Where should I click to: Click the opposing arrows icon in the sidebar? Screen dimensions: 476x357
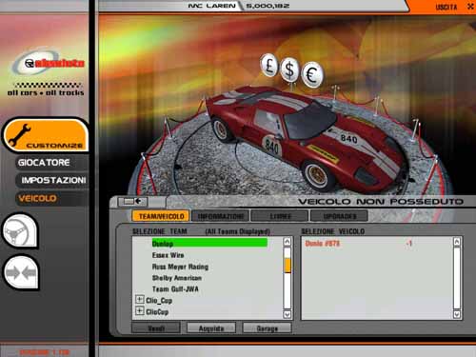point(21,272)
